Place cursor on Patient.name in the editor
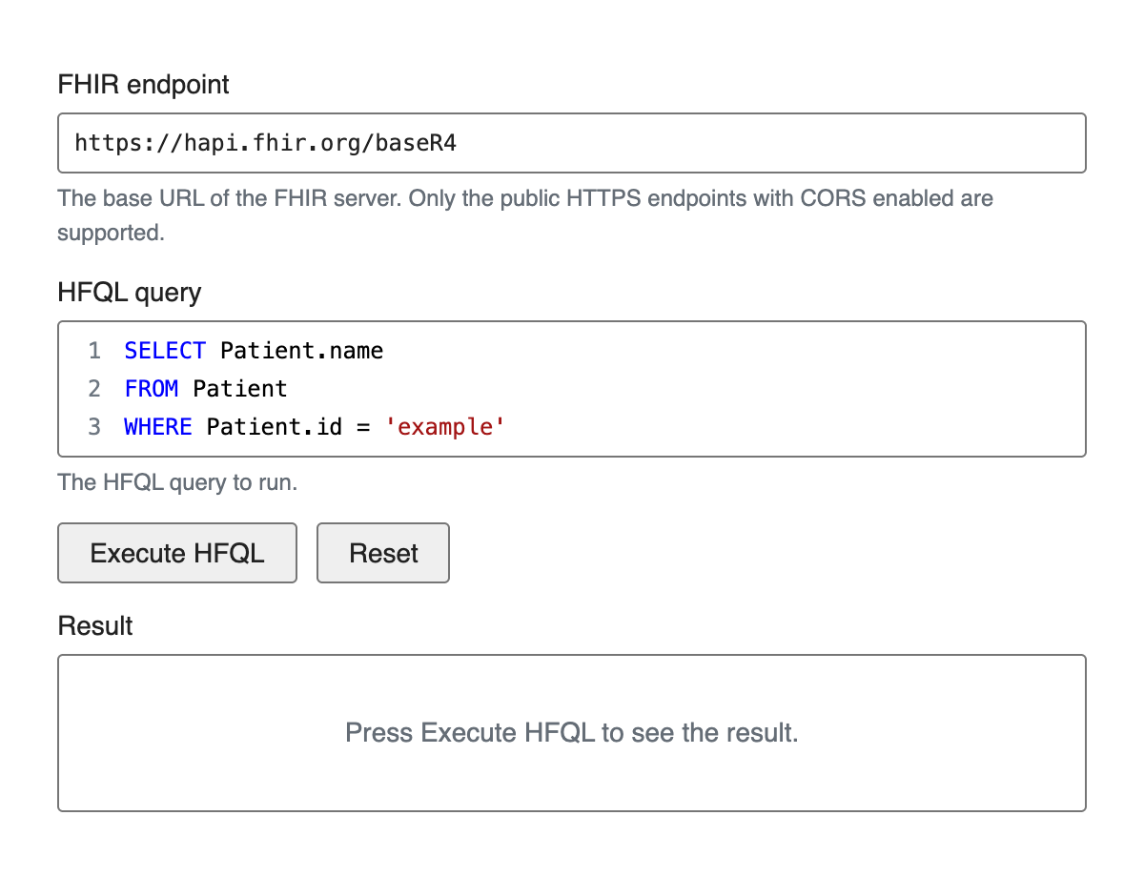This screenshot has width=1144, height=877. click(301, 351)
